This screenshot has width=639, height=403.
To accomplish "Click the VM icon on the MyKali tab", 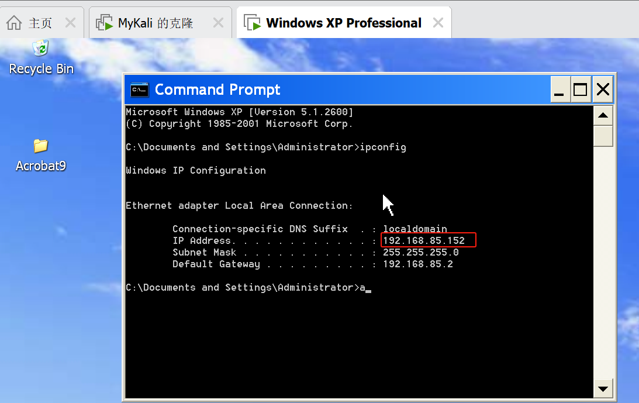I will tap(104, 23).
